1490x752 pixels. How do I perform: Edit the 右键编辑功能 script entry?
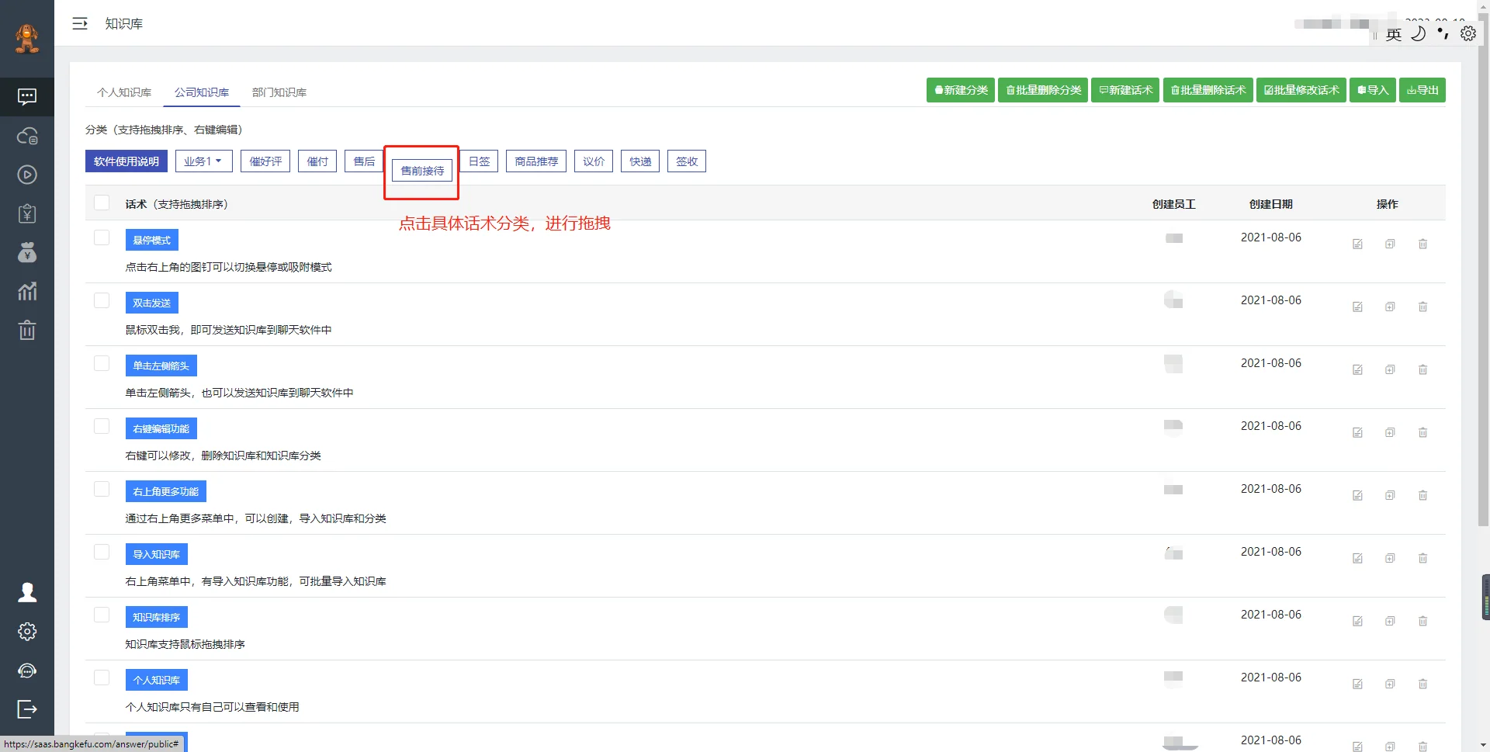point(1357,432)
